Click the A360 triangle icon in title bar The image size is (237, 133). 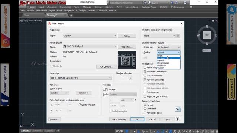(x=176, y=3)
